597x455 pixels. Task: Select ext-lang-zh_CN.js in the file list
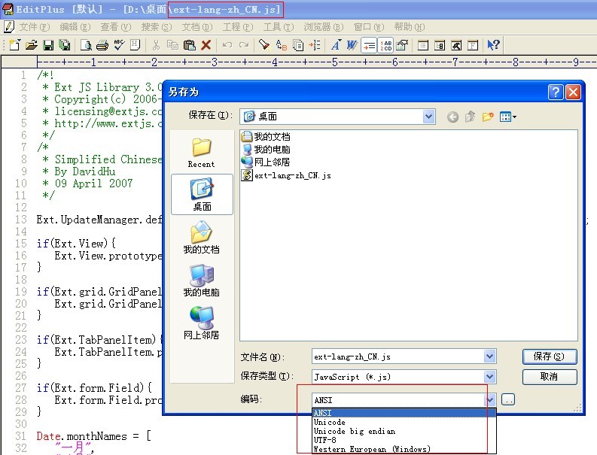286,175
